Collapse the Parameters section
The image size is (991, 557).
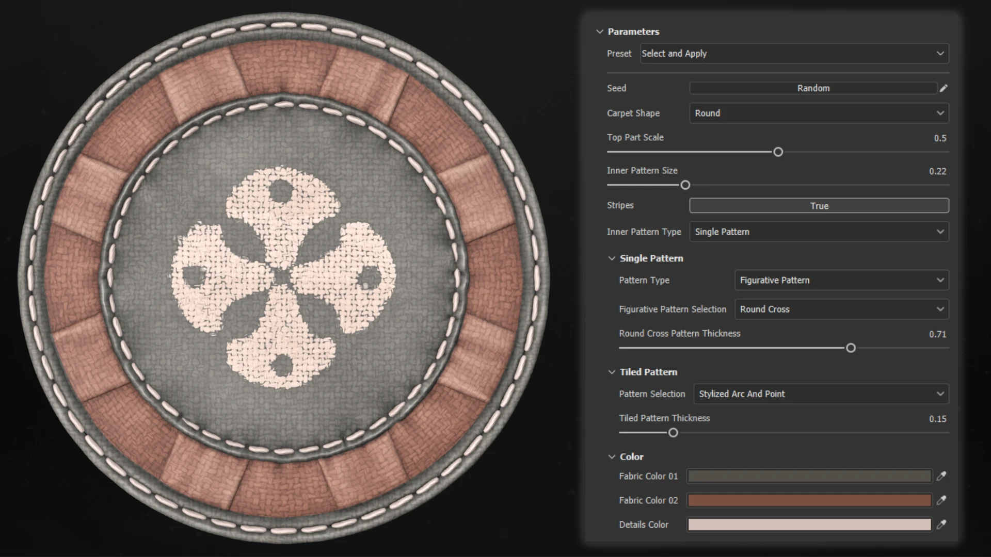(599, 31)
